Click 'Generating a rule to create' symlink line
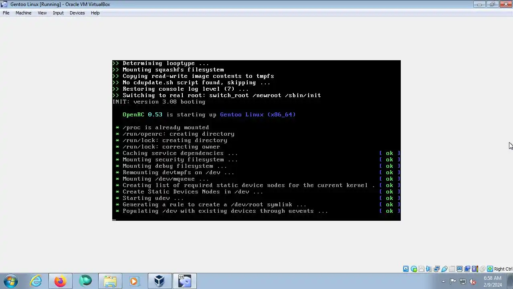Viewport: 513px width, 289px height. point(214,205)
